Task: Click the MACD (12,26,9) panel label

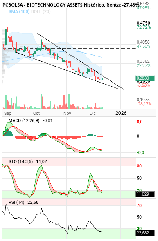Action: point(24,120)
